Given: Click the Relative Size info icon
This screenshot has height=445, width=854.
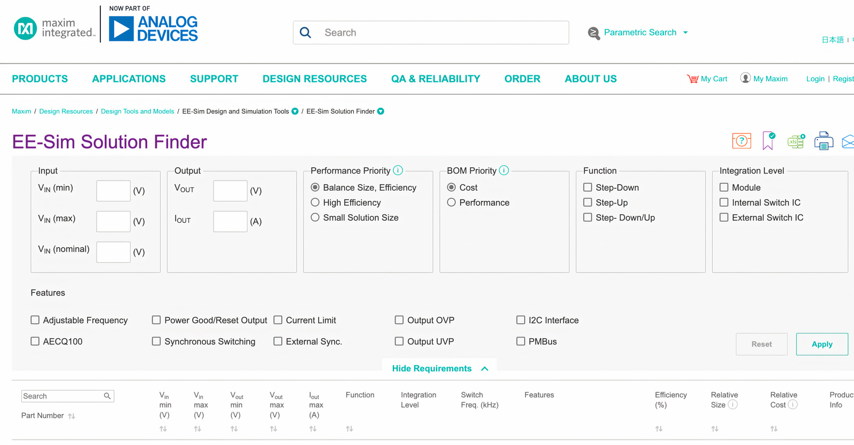Looking at the screenshot, I should pyautogui.click(x=733, y=405).
